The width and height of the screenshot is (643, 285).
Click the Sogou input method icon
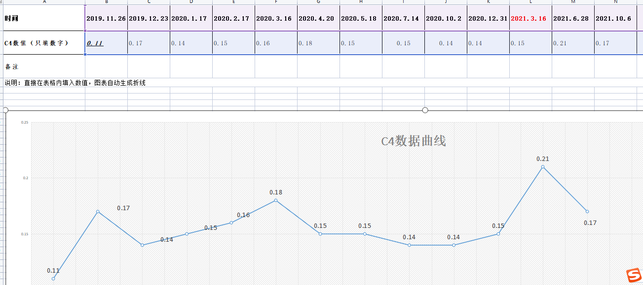tap(632, 276)
